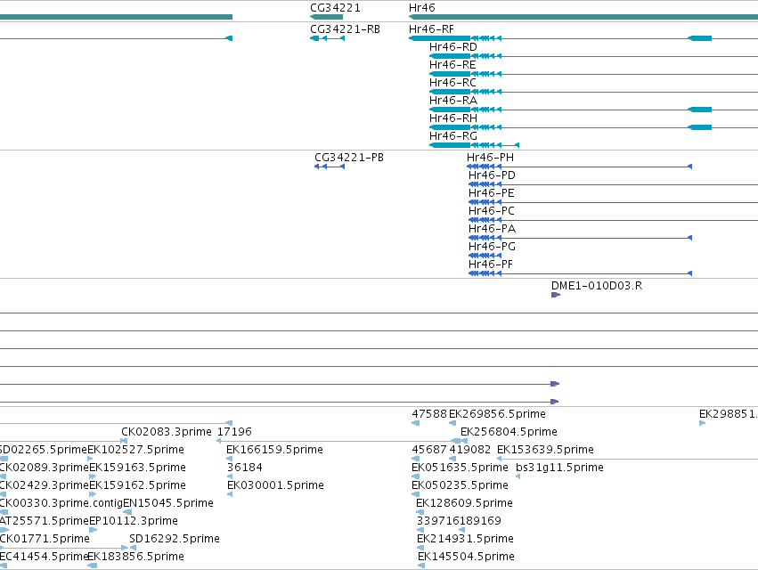Viewport: 758px width, 570px height.
Task: Select the Hr46-RC transcript label
Action: click(x=452, y=83)
